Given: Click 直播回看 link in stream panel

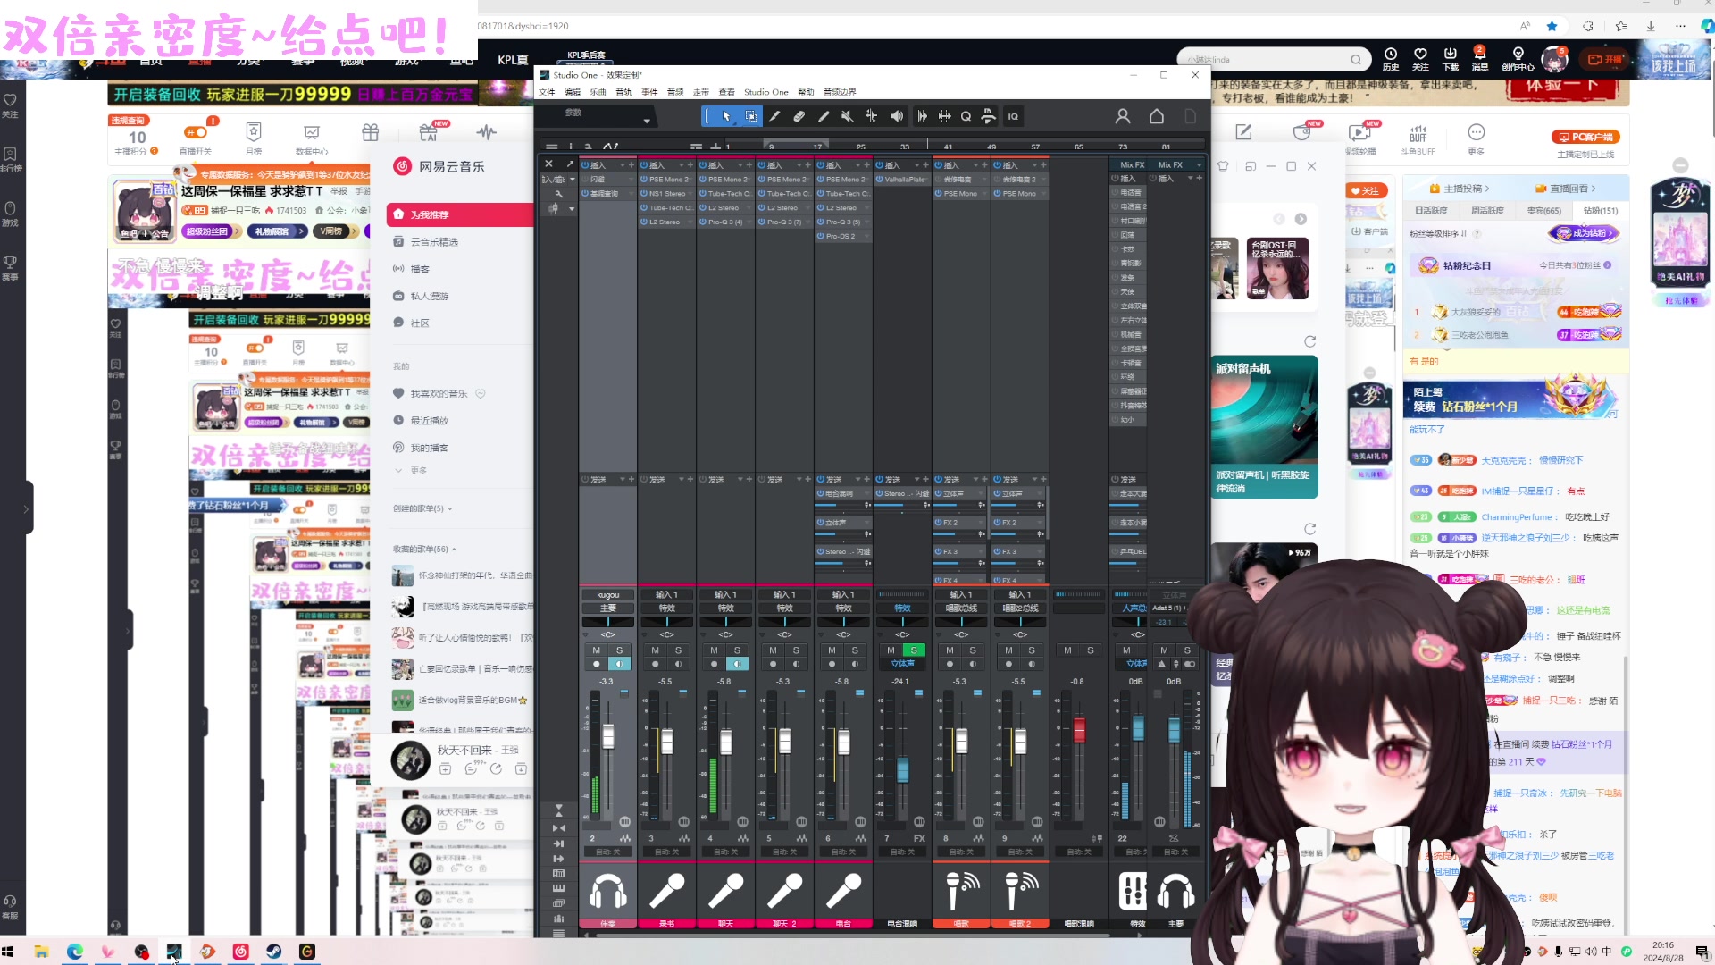Looking at the screenshot, I should tap(1565, 189).
